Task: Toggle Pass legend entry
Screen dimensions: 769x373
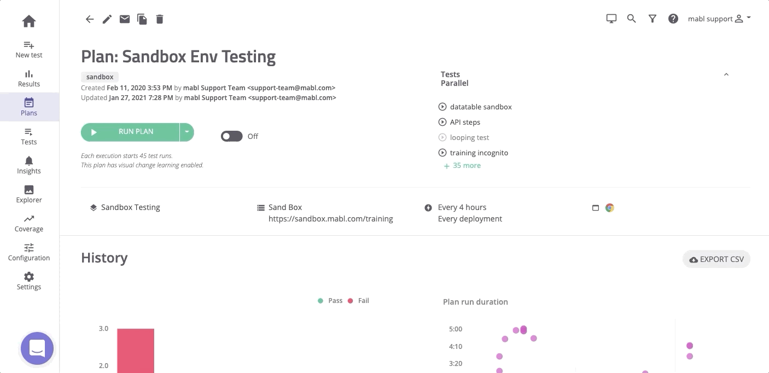Action: coord(330,301)
